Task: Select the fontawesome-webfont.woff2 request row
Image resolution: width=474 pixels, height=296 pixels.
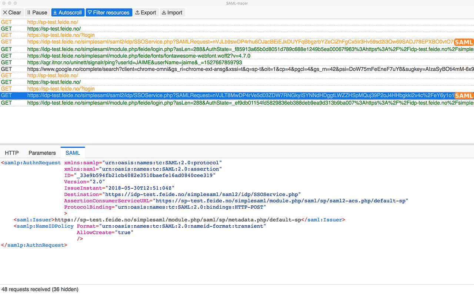Action: pyautogui.click(x=237, y=56)
